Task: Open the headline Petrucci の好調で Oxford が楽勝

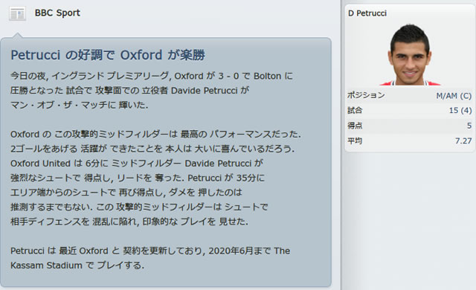Action: point(108,55)
